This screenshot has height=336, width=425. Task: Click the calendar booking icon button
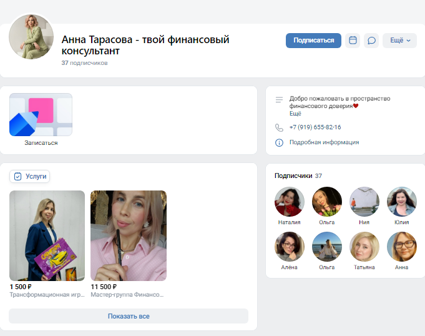[353, 41]
